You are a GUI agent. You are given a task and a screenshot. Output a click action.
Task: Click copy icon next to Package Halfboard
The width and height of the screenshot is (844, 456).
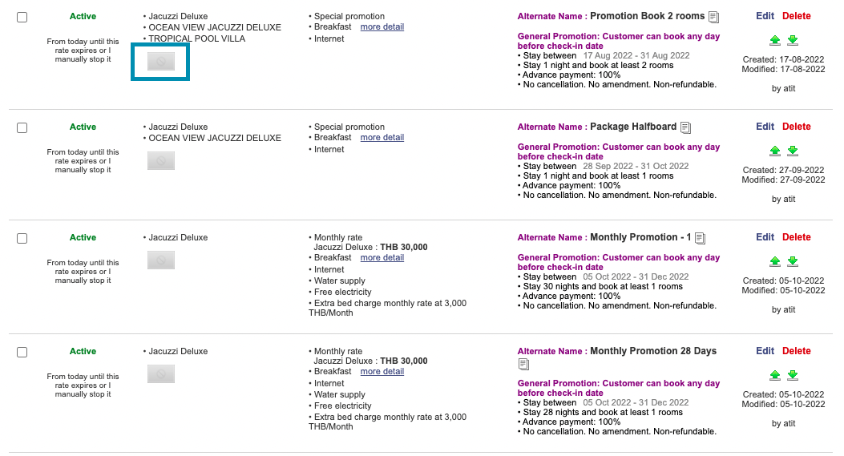tap(685, 127)
